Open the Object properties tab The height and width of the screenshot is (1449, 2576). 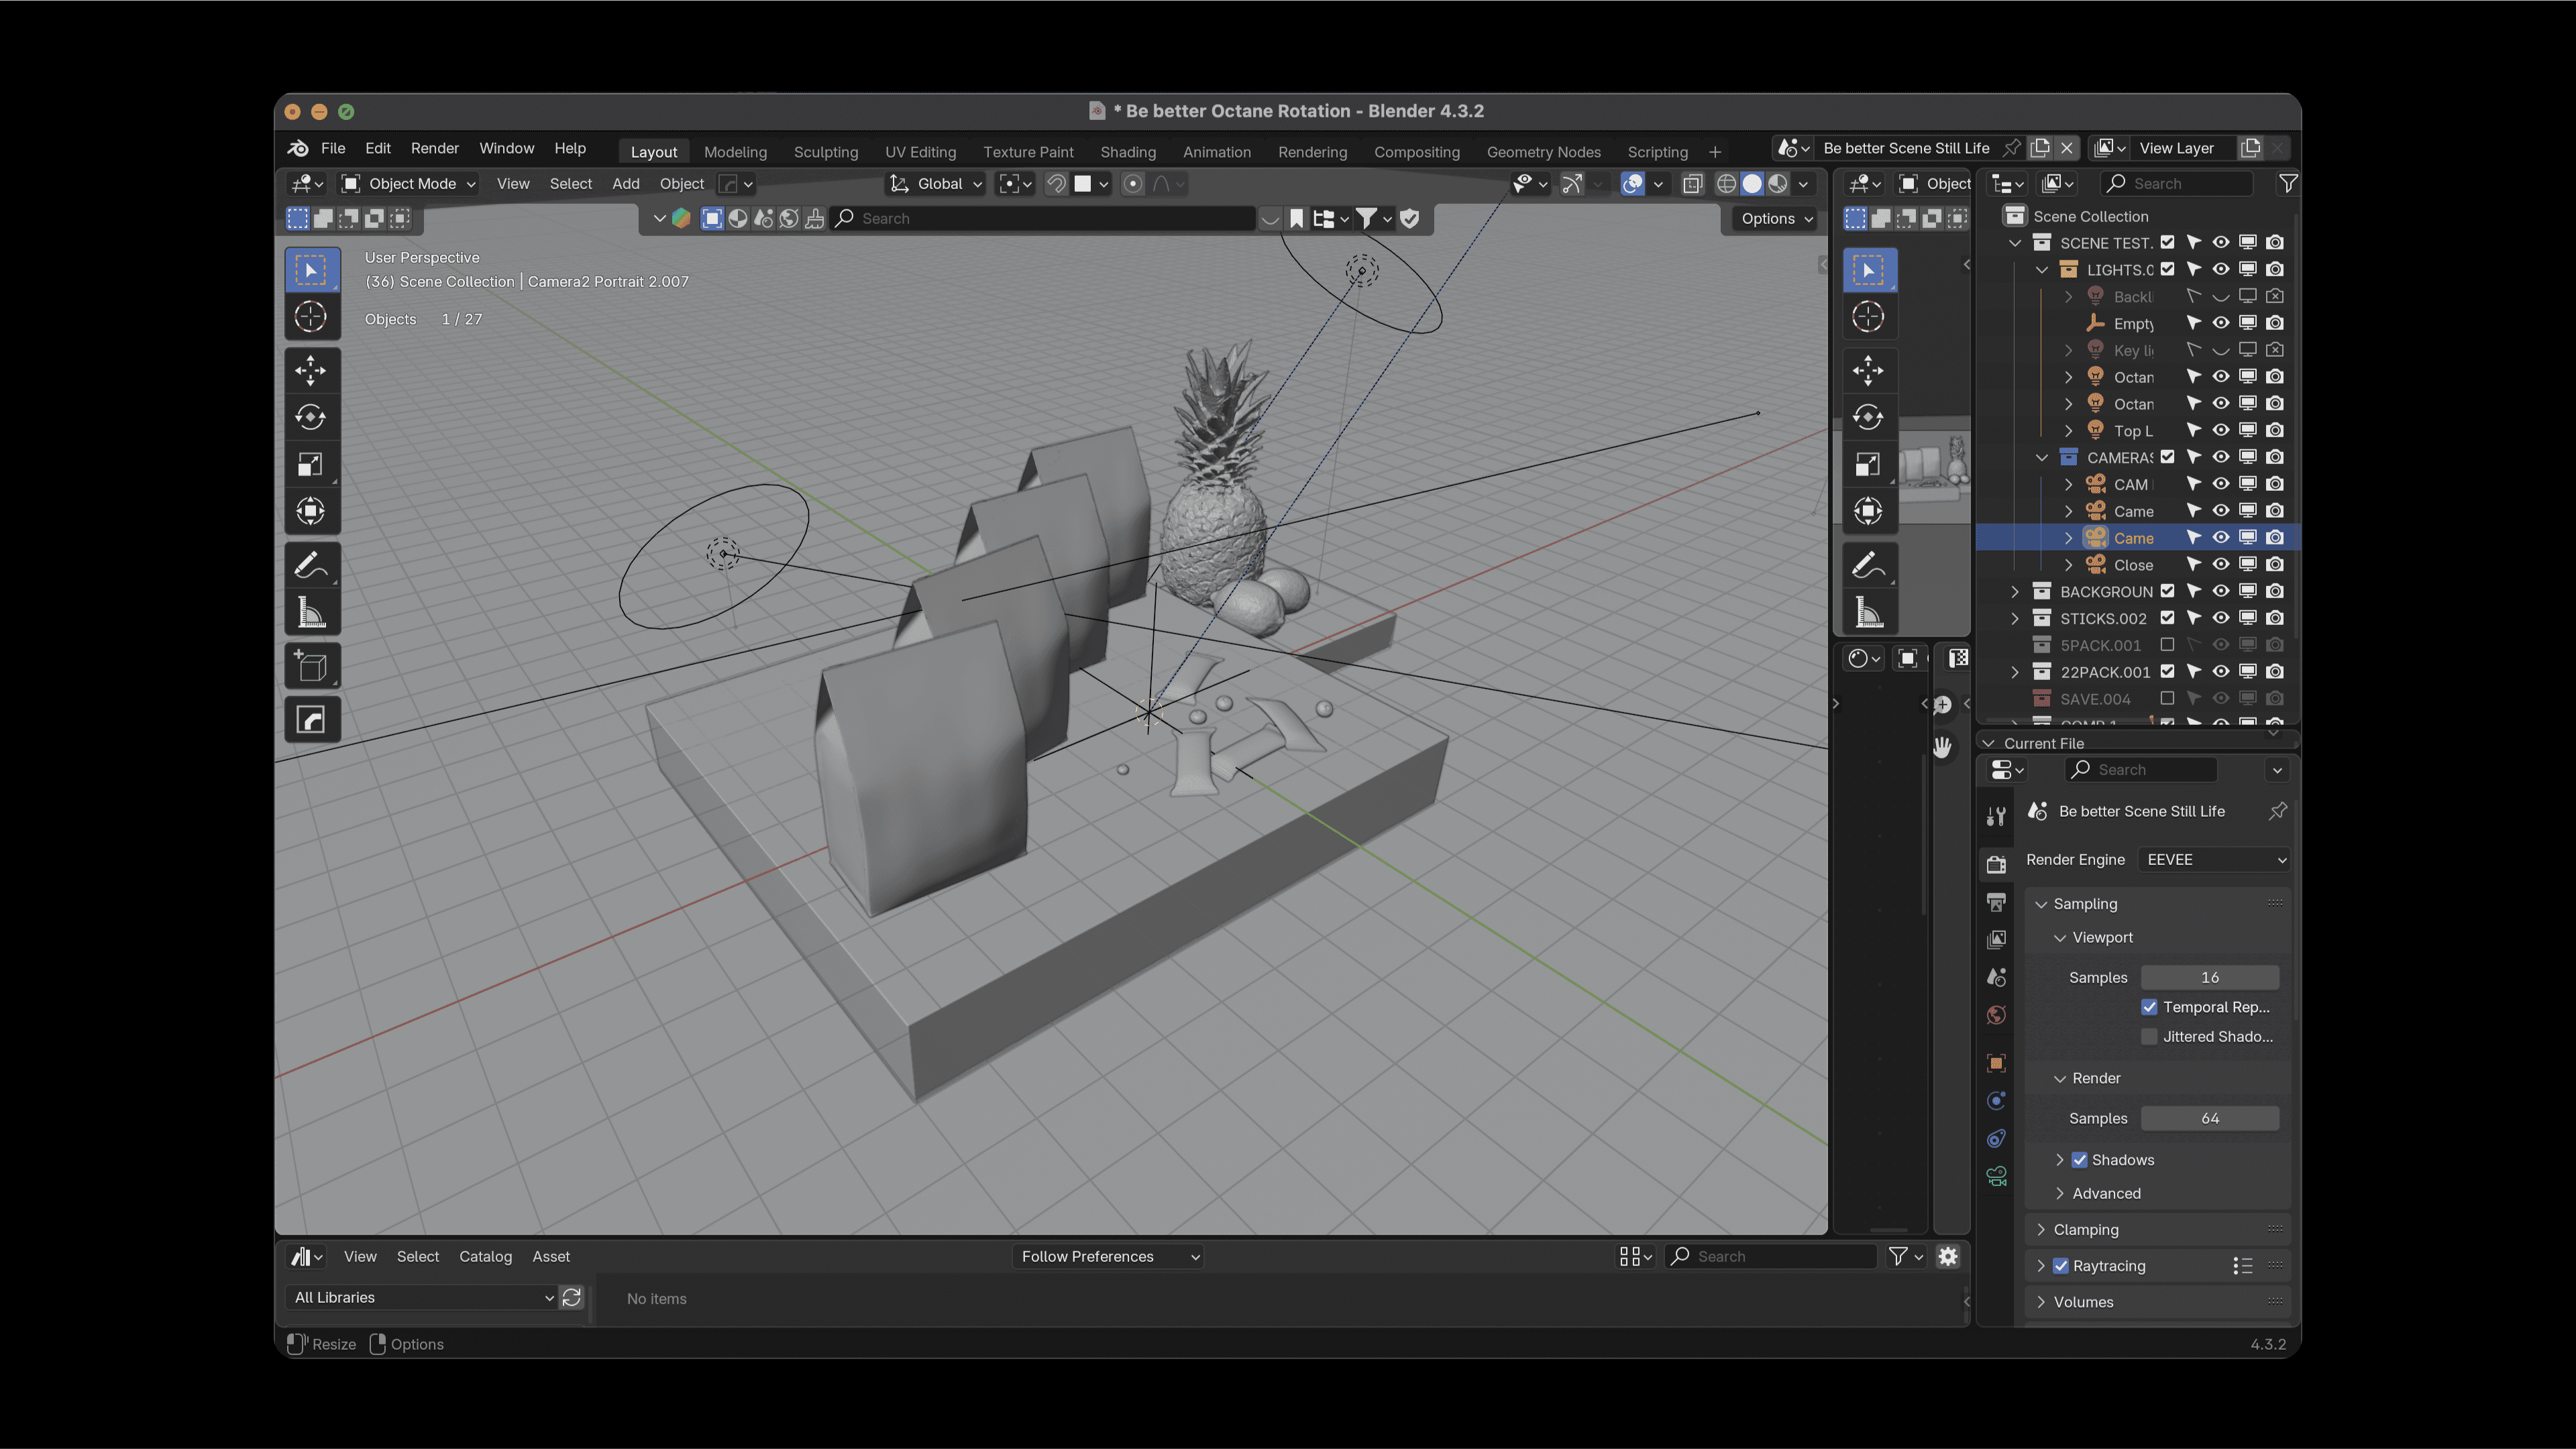[x=1996, y=1063]
